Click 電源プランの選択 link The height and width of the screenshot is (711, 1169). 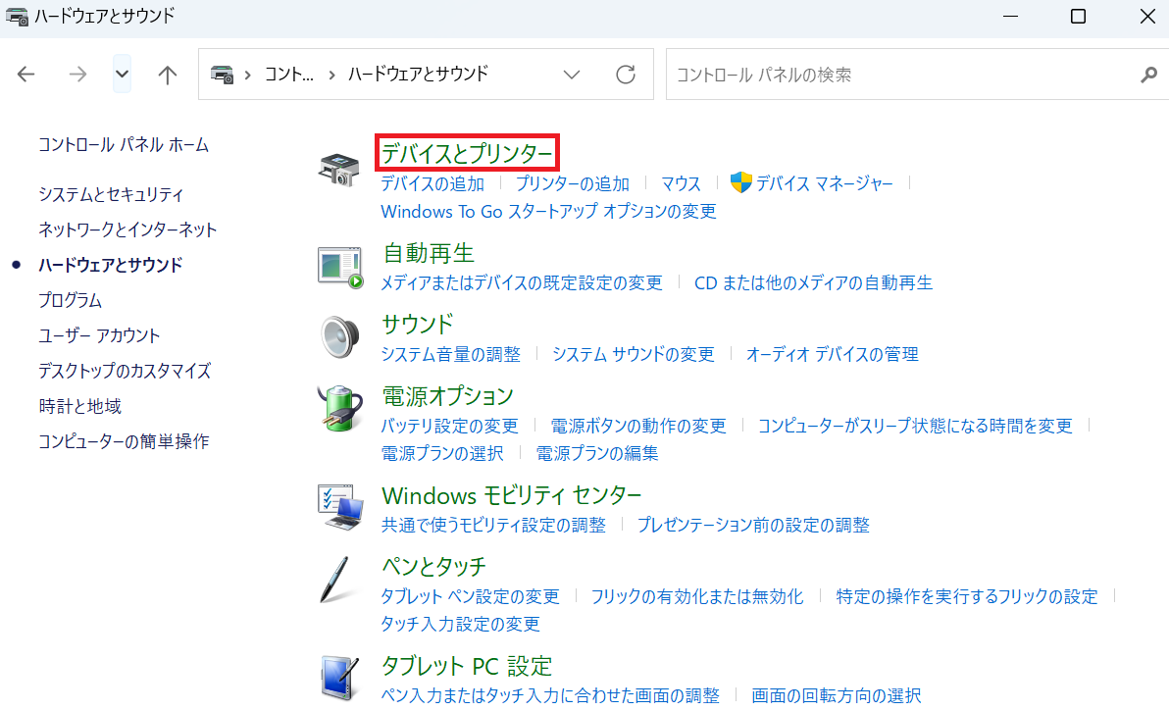tap(442, 453)
